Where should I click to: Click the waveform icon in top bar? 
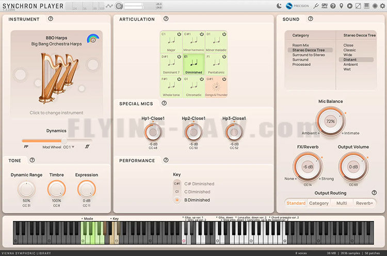109,6
